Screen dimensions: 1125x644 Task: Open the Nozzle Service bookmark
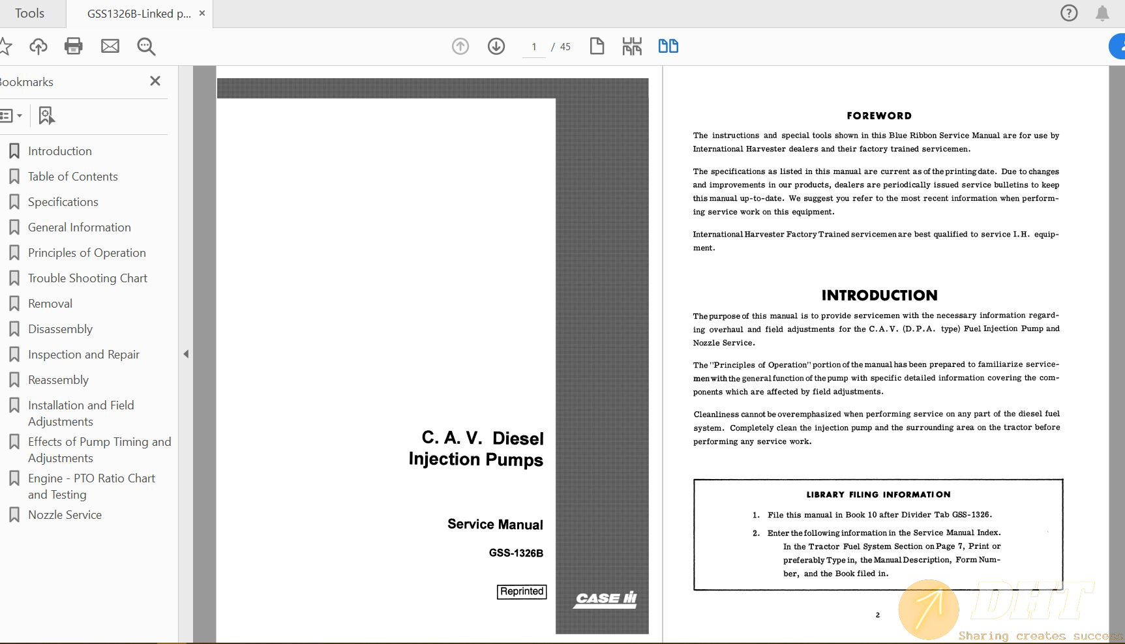click(x=65, y=514)
